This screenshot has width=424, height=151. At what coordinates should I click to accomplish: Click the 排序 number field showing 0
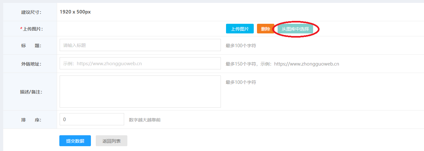92,120
